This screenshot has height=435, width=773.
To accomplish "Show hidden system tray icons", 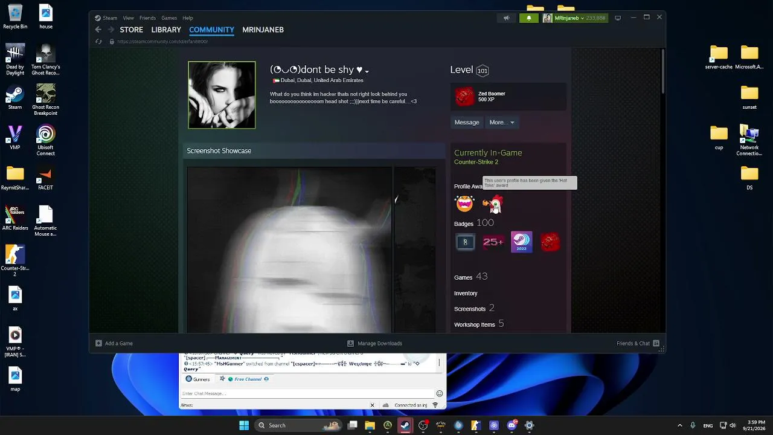I will point(679,425).
